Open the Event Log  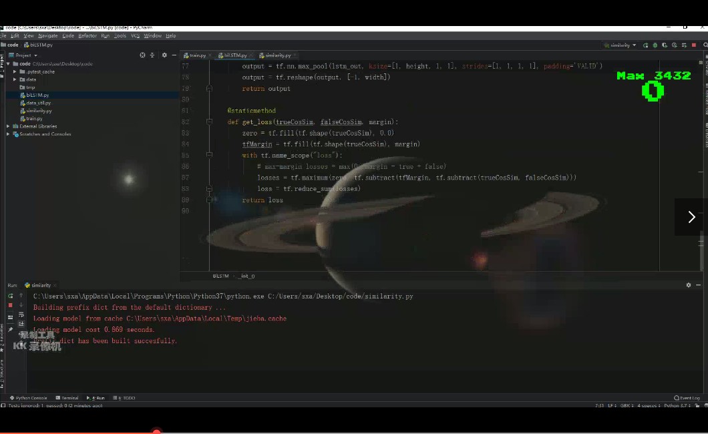tap(687, 398)
